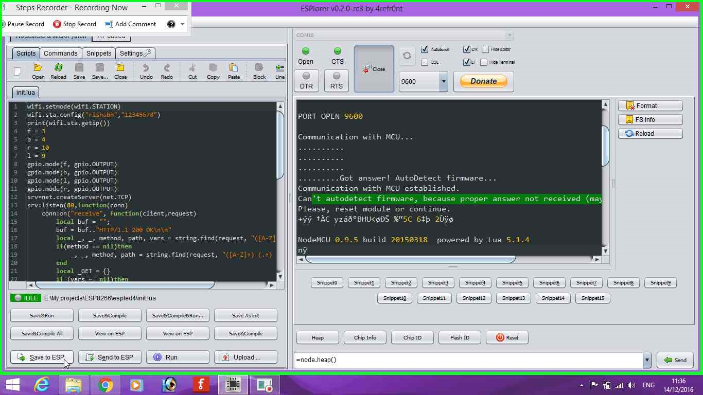Close the current script file
The image size is (703, 395).
tap(120, 71)
